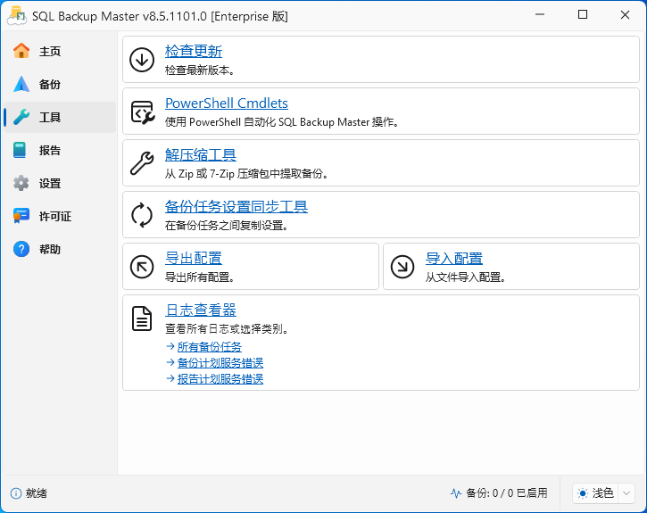View 报告计划服务错误 logs
Viewport: 647px width, 513px height.
pos(220,379)
